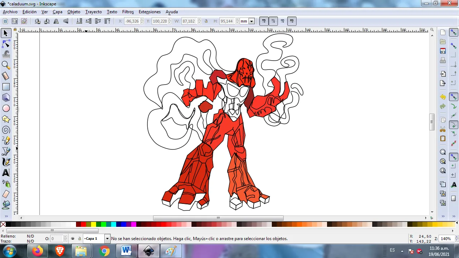Pick the cyan palette swatch

pyautogui.click(x=114, y=224)
